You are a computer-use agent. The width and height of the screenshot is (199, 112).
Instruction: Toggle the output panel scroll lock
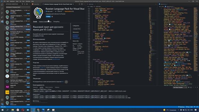tap(191, 87)
